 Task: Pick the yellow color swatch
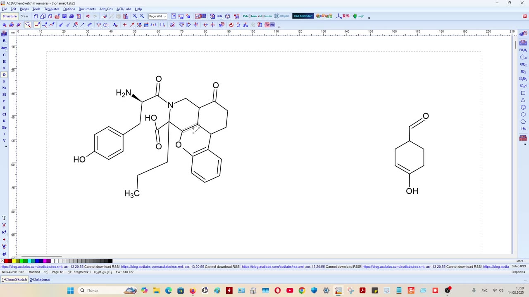[14, 261]
